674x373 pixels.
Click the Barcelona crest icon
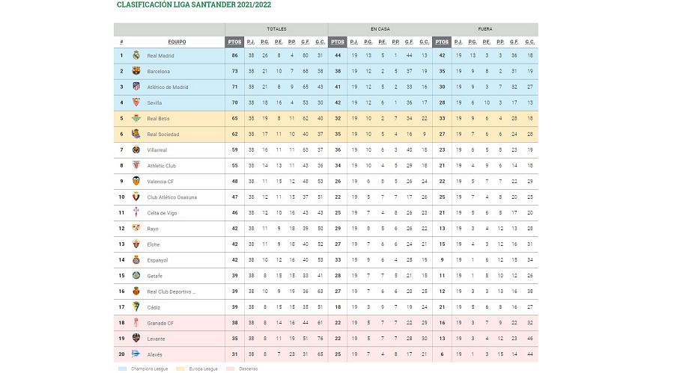[x=136, y=71]
